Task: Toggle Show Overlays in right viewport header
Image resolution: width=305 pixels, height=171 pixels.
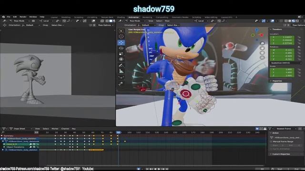Action: tap(273, 21)
